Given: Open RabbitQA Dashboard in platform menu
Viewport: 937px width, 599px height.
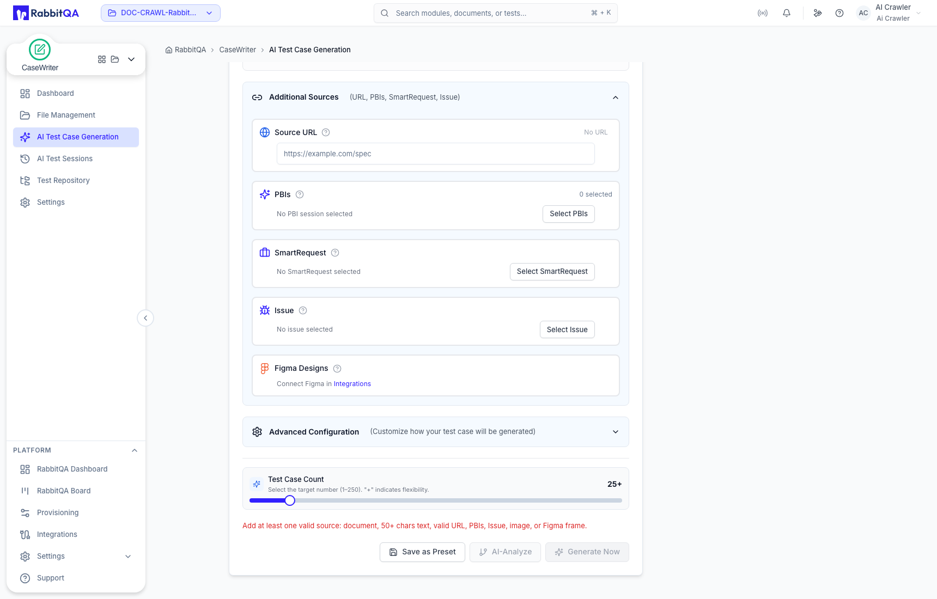Looking at the screenshot, I should (x=76, y=469).
